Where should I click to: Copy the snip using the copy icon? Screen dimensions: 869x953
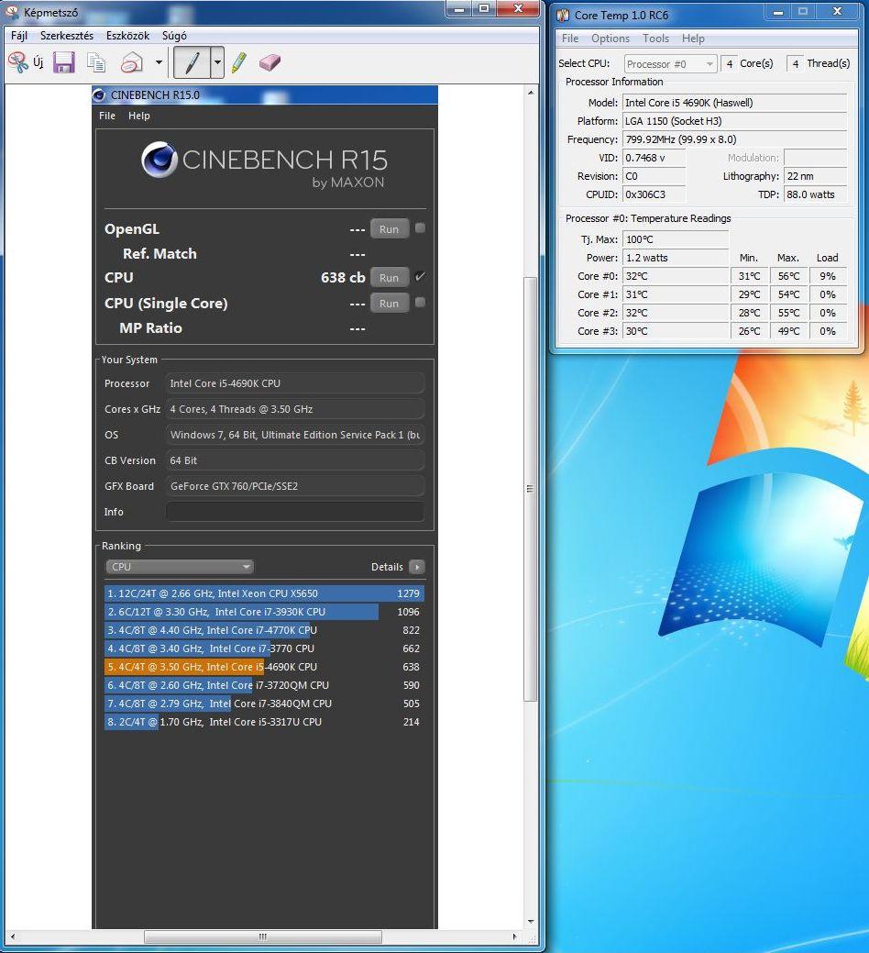point(96,62)
